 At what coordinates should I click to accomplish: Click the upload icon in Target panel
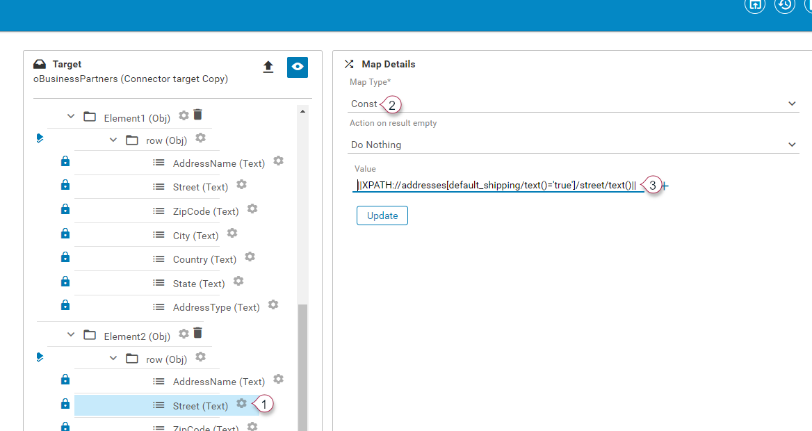268,67
